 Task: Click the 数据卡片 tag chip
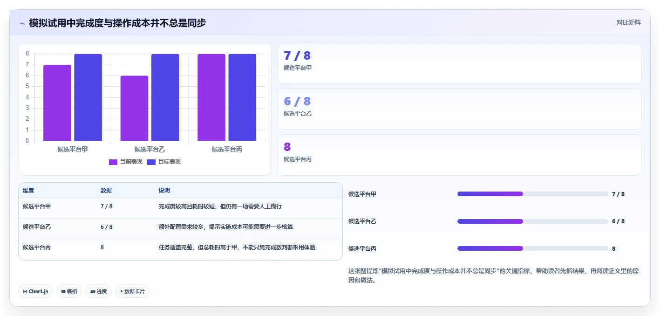pyautogui.click(x=132, y=291)
